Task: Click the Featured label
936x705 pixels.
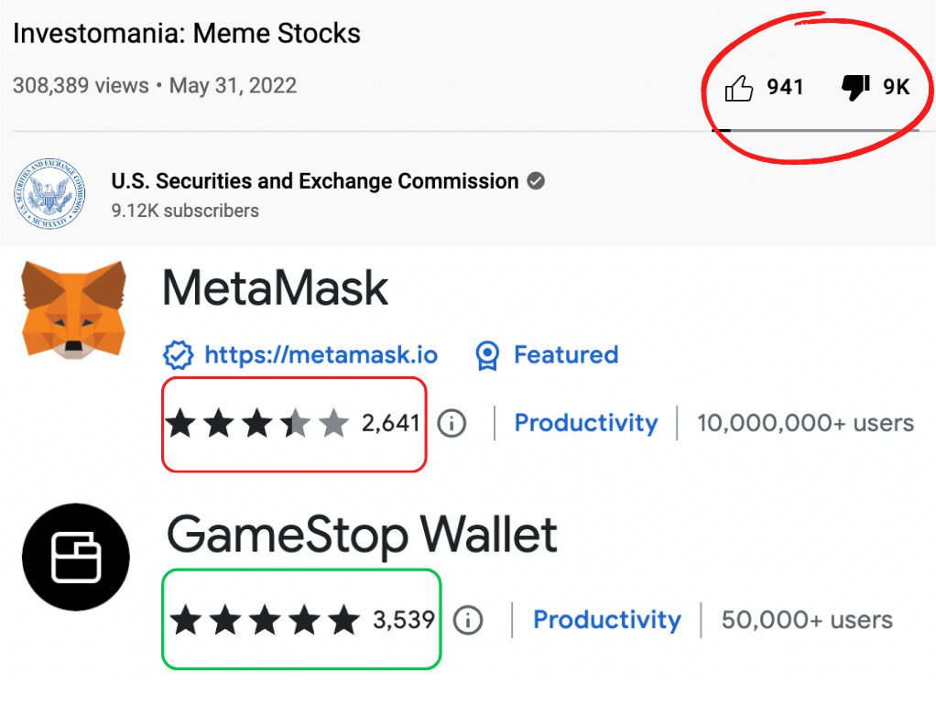Action: [x=566, y=355]
